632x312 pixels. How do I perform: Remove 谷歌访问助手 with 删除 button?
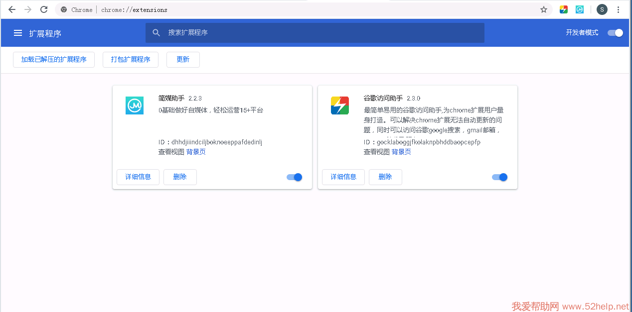tap(385, 177)
